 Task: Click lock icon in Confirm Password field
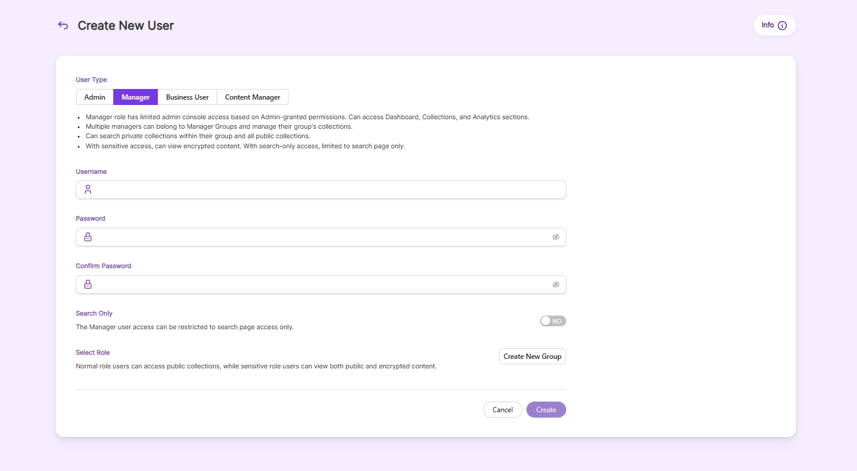[88, 284]
